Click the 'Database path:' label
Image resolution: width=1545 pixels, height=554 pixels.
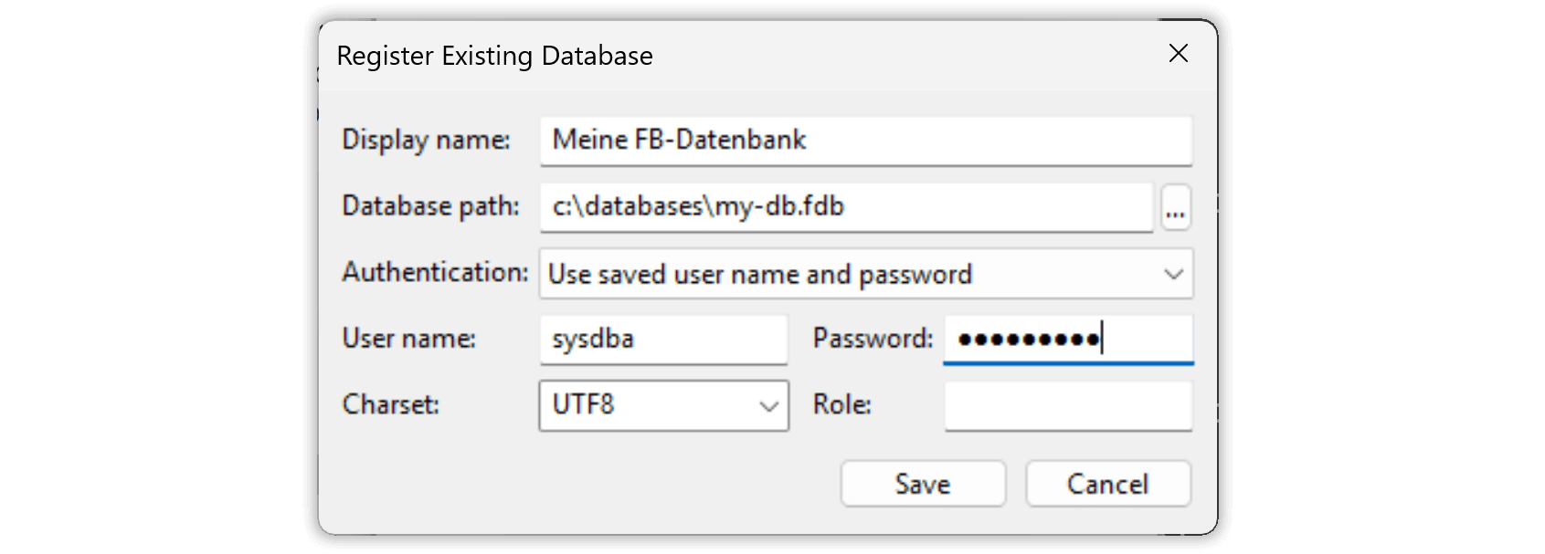430,206
